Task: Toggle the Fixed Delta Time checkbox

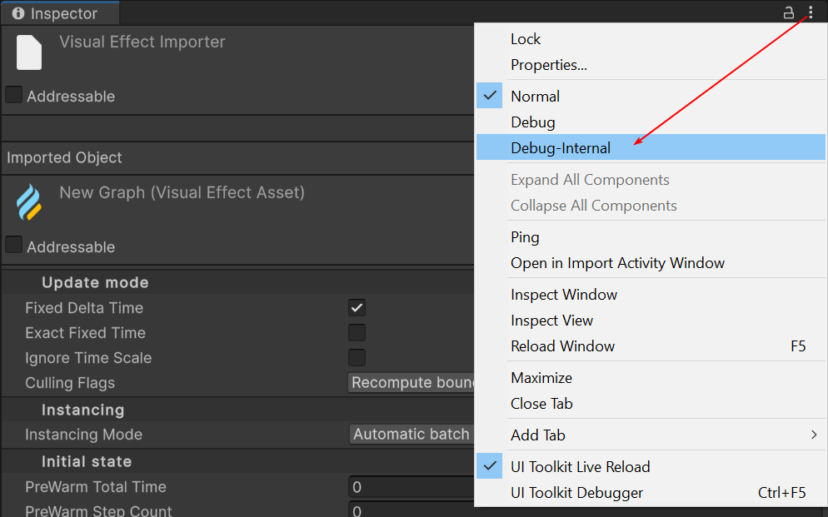Action: click(x=357, y=308)
